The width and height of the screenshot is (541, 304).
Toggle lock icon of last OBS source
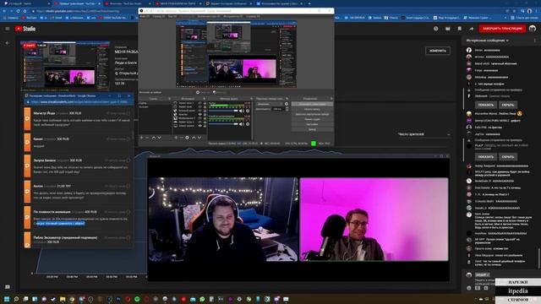205,126
